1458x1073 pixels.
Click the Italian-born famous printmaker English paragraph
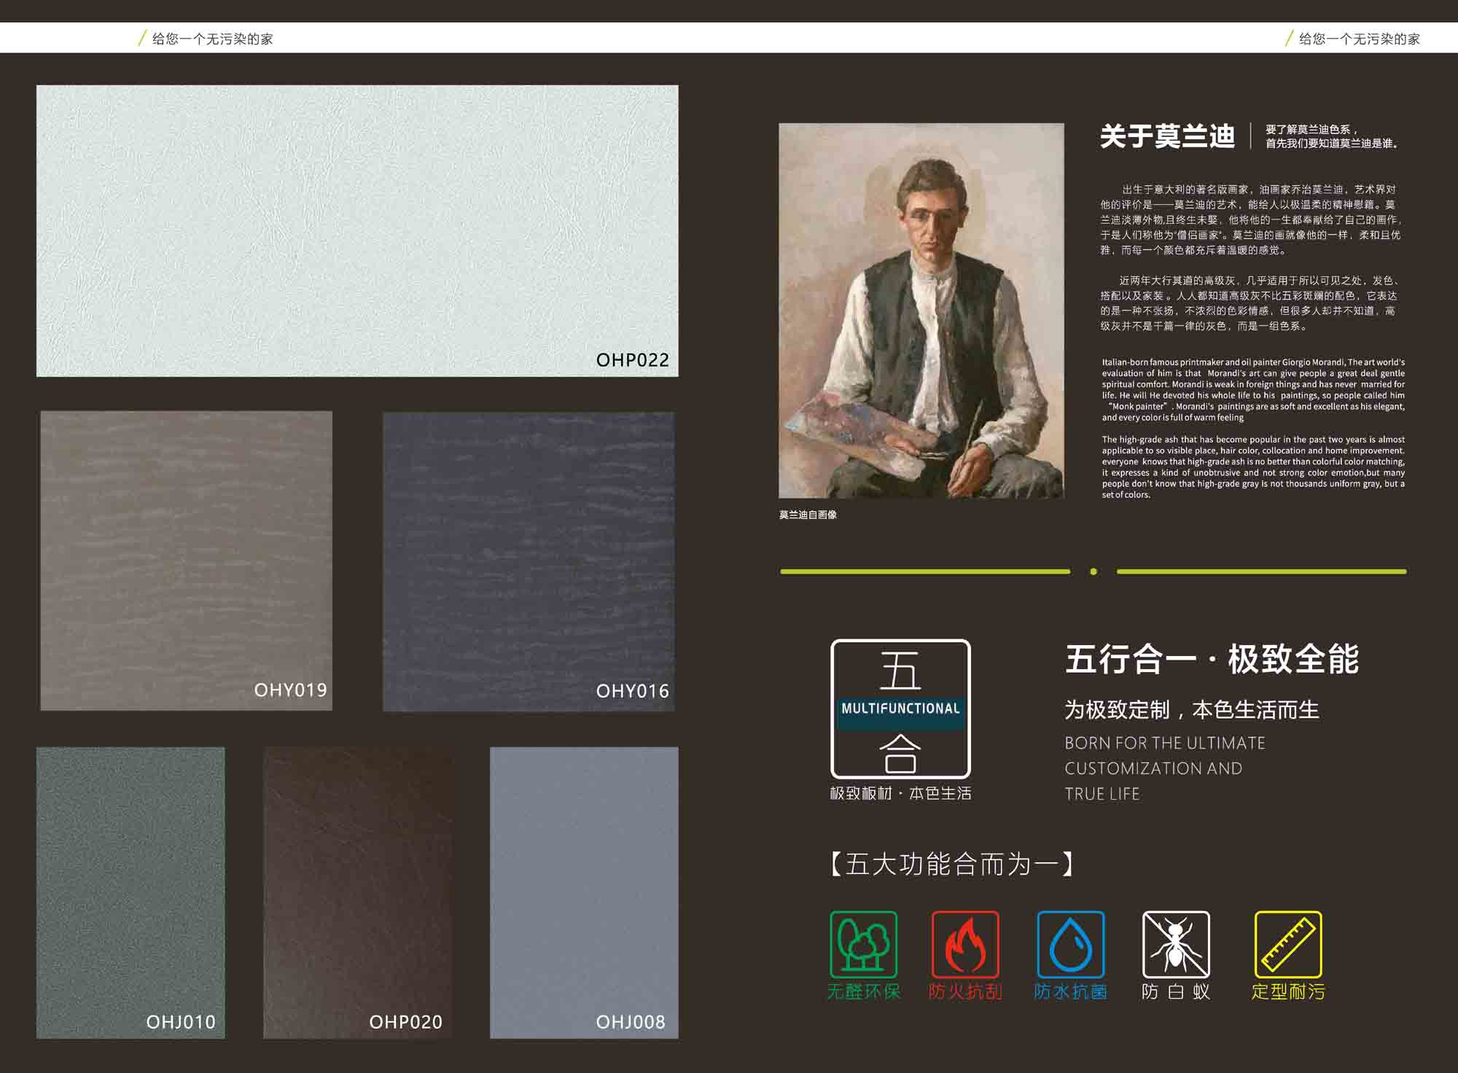click(1253, 390)
